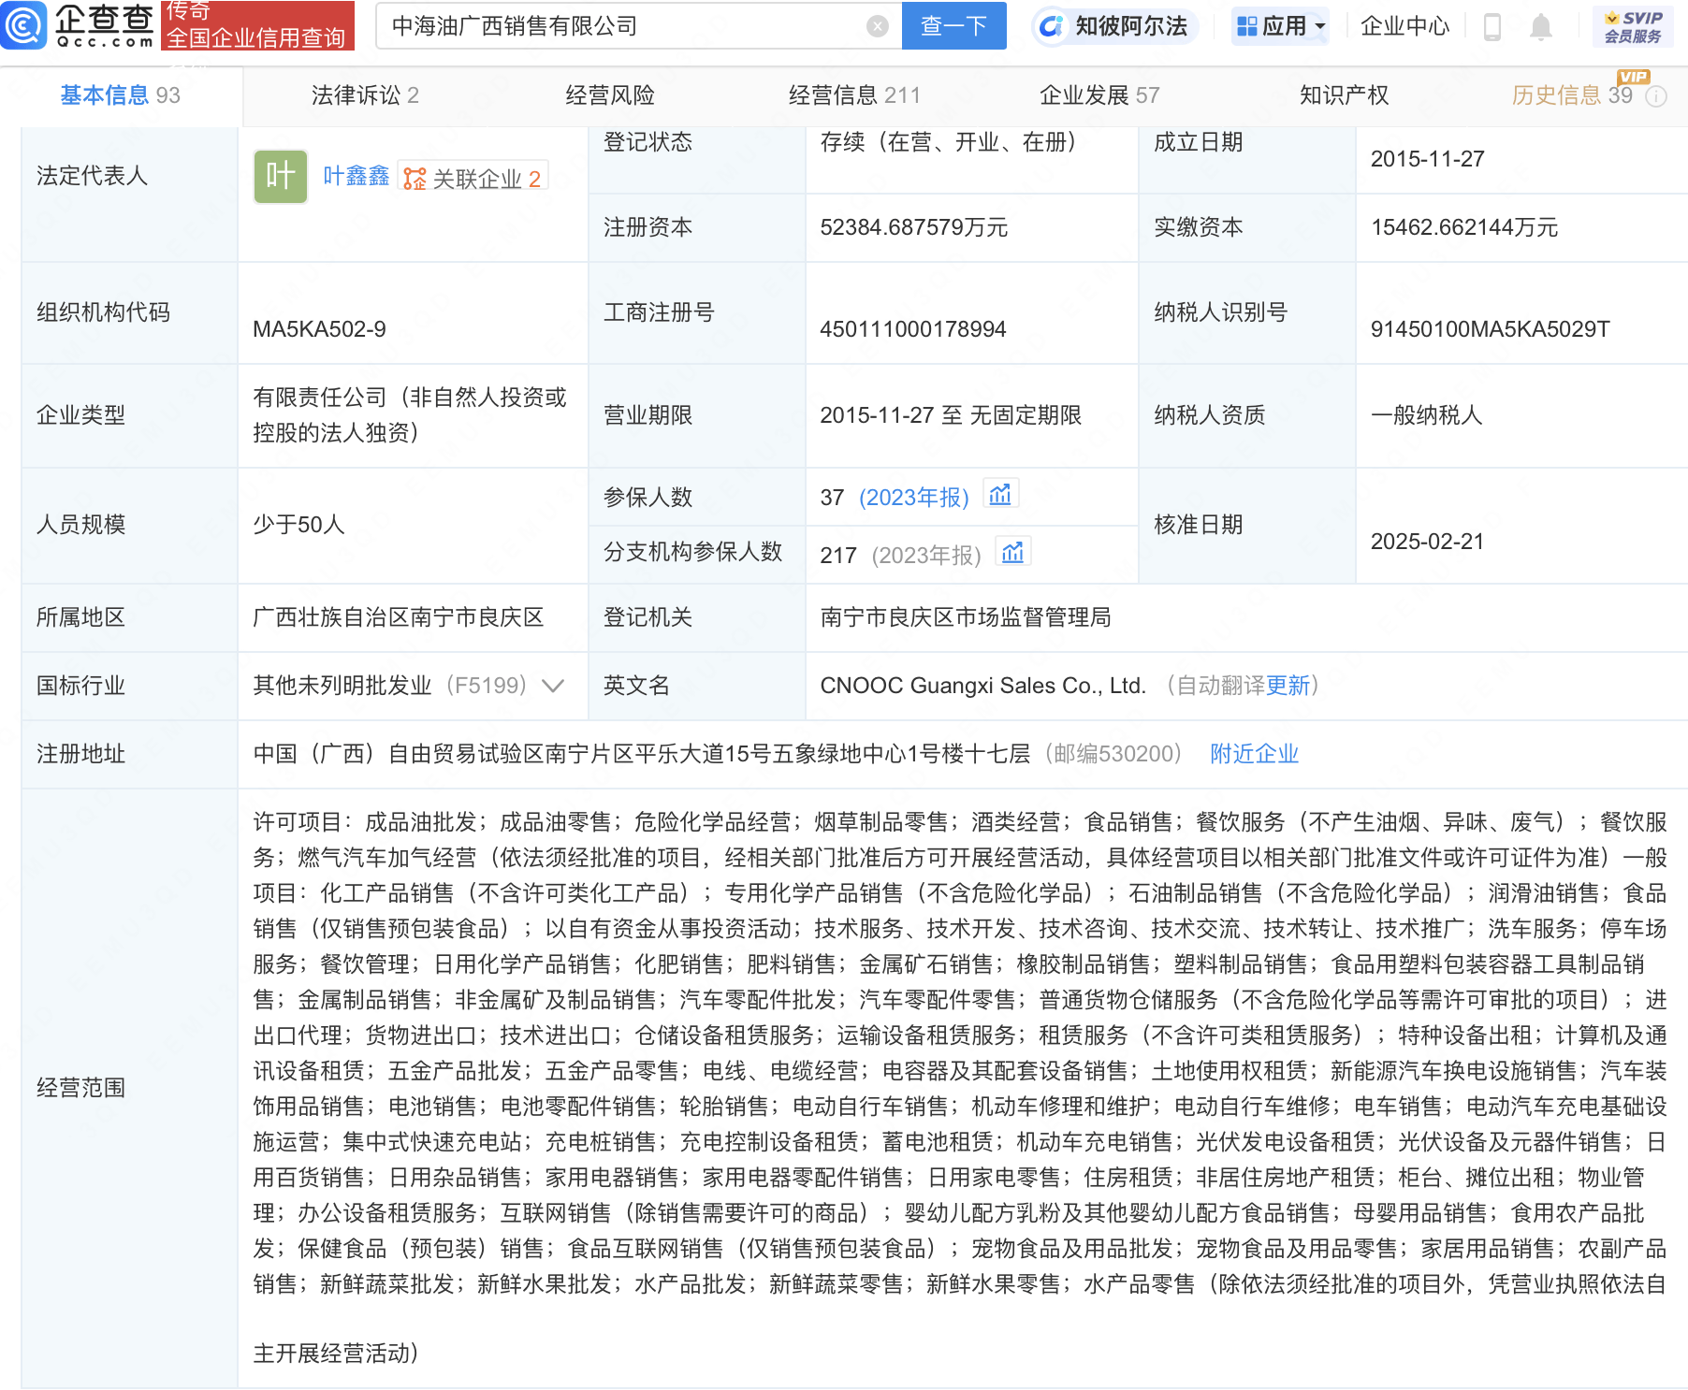Click the Qcc.com logo icon
Viewport: 1688px width, 1390px height.
click(x=23, y=25)
